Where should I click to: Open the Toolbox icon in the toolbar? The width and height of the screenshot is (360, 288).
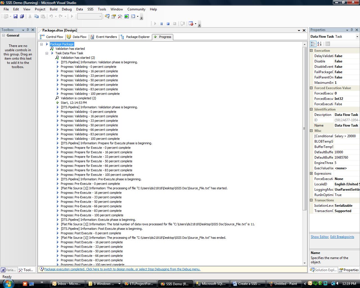tap(120, 16)
